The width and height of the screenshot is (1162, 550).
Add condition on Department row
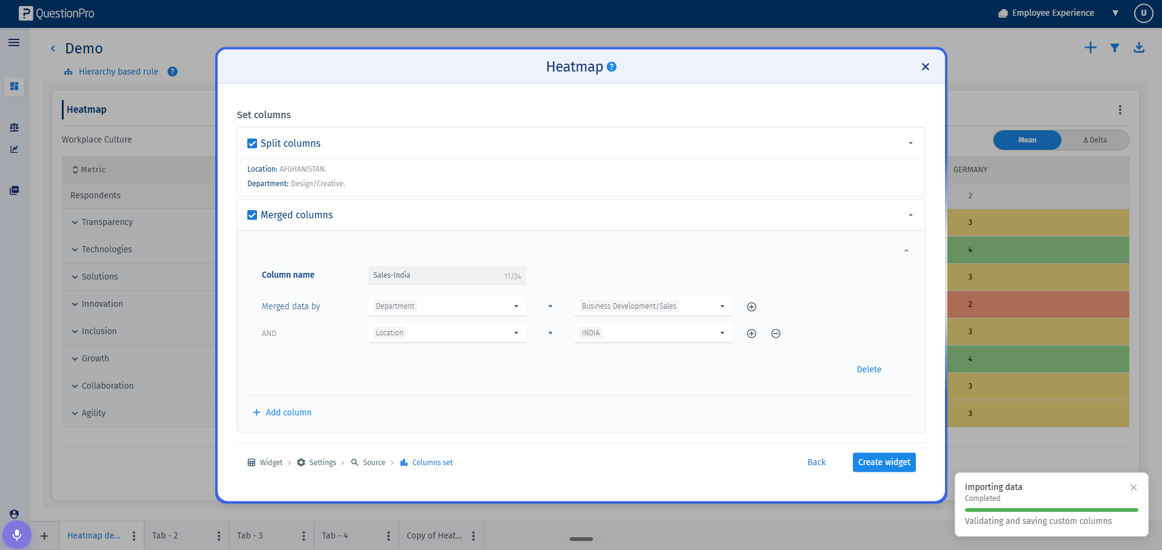tap(752, 307)
